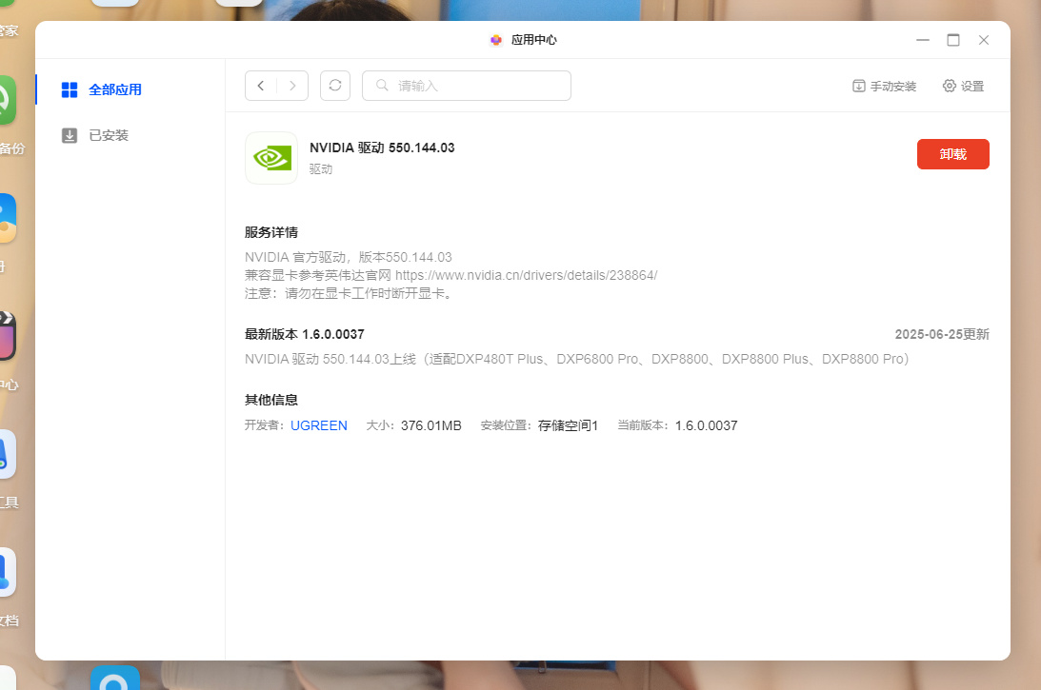Open the green desktop icon above 备份
Screen dimensions: 1041x690
click(7, 100)
